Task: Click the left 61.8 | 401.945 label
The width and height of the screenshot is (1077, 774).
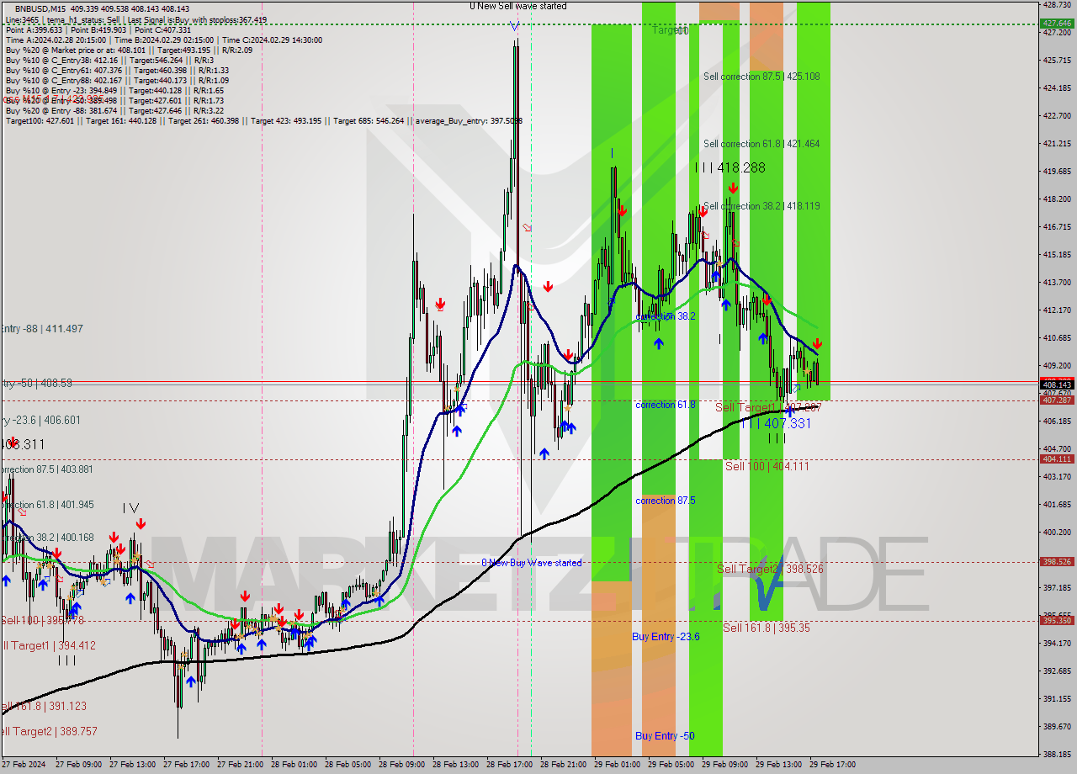Action: coord(47,505)
